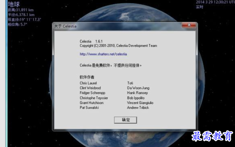235x147 pixels.
Task: Open the shatters.net/celestia hyperlink
Action: [x=103, y=54]
